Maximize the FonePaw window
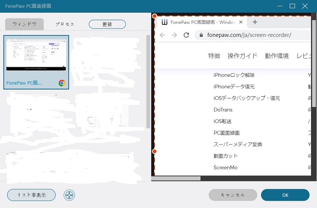The image size is (317, 211). [x=292, y=6]
